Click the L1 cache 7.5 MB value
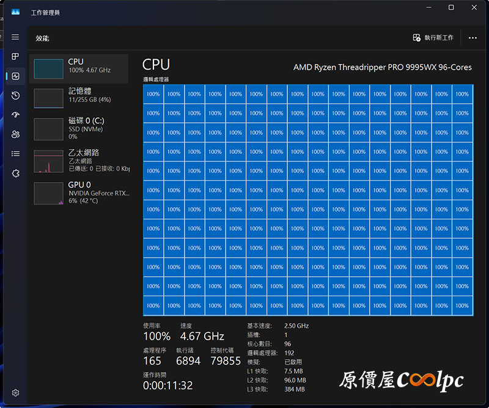 (x=293, y=371)
